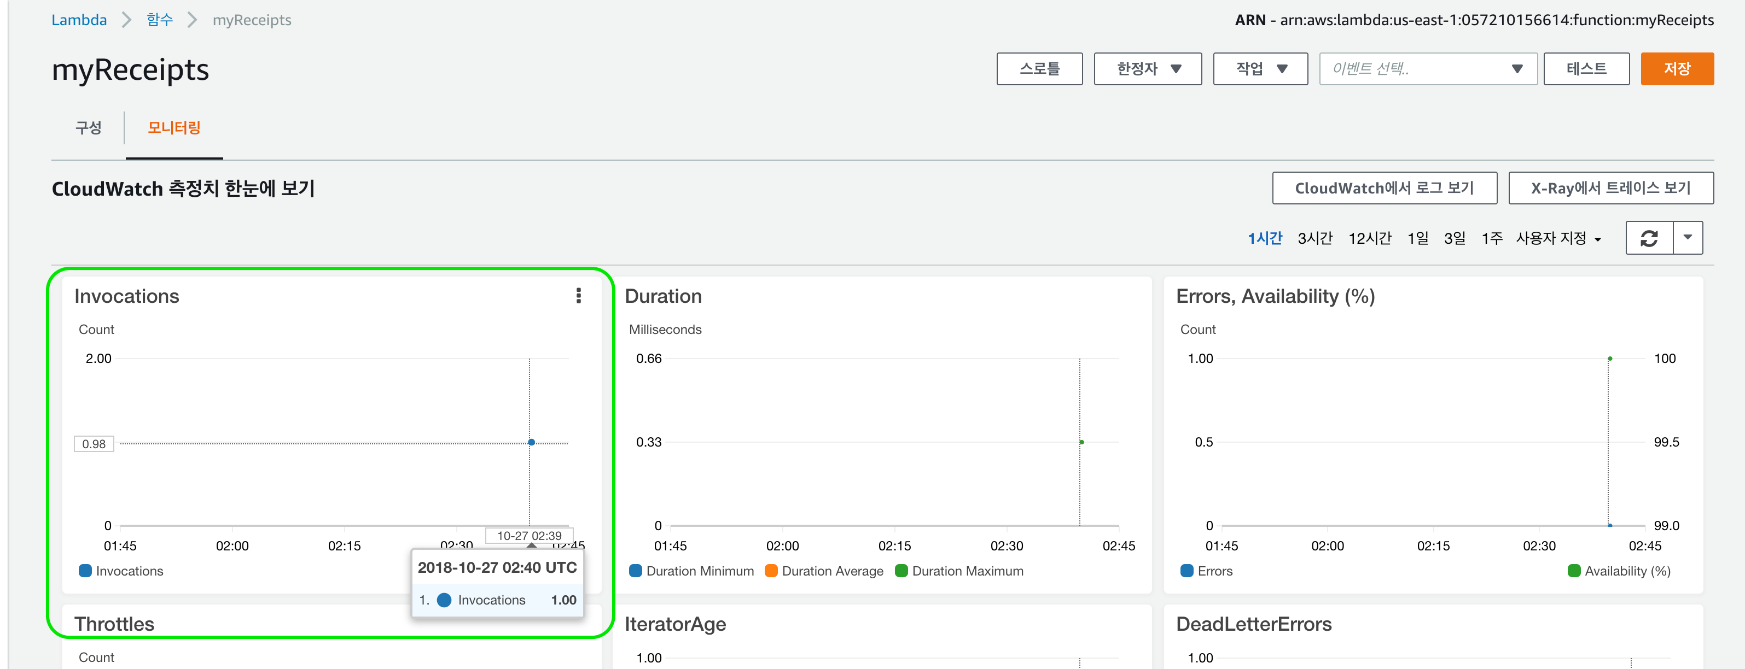This screenshot has height=669, width=1745.
Task: Open CloudWatch에서 로그 보기
Action: [1384, 187]
